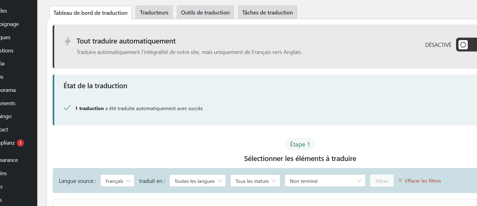Click the Étape 1 badge
Screen dimensions: 477x206
coord(300,144)
